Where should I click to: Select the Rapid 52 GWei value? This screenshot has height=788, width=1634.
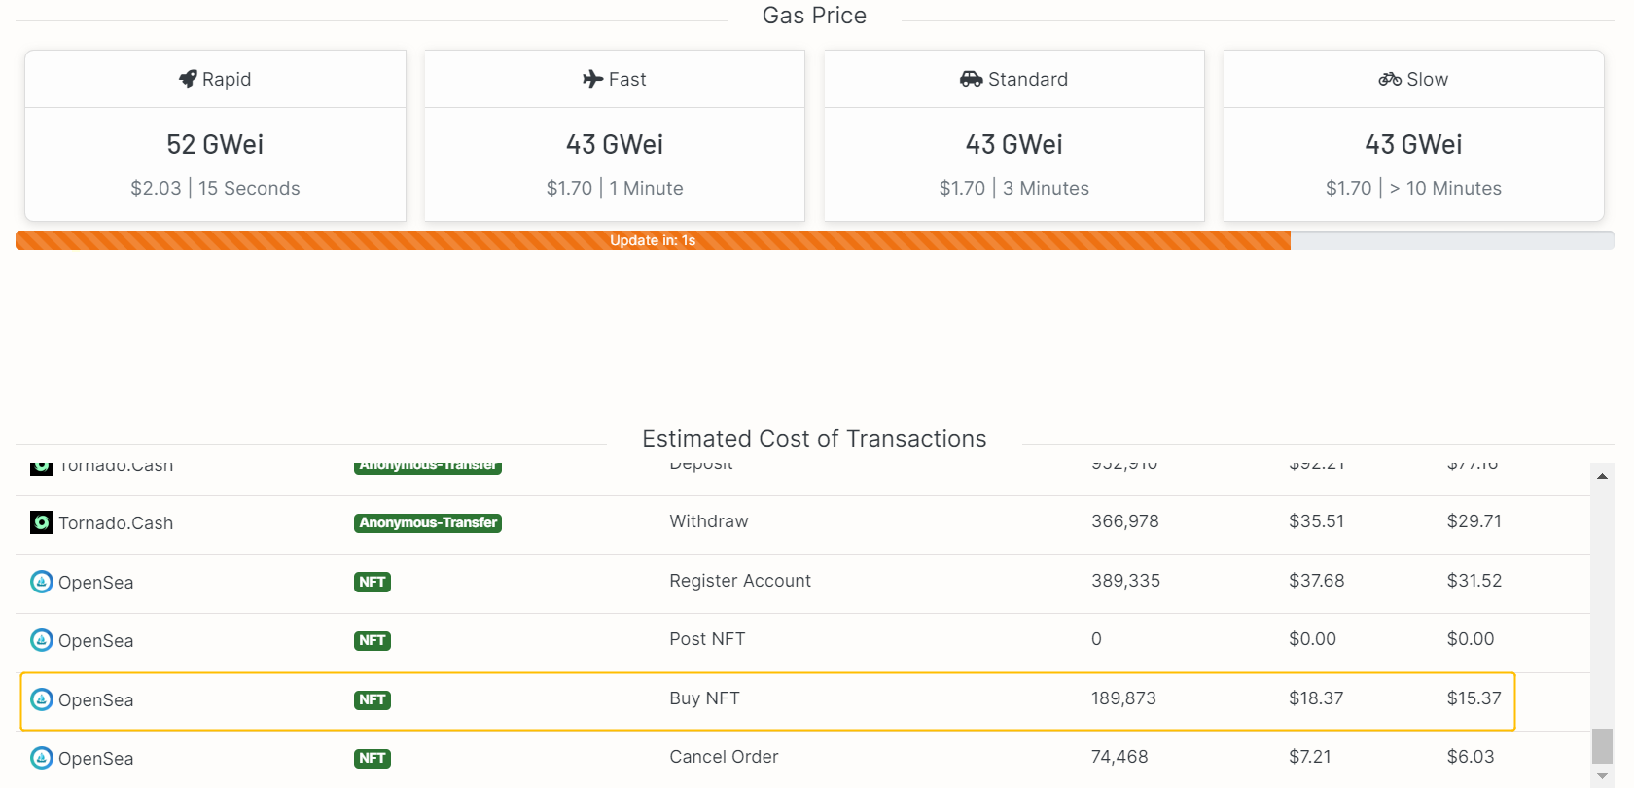pyautogui.click(x=215, y=144)
